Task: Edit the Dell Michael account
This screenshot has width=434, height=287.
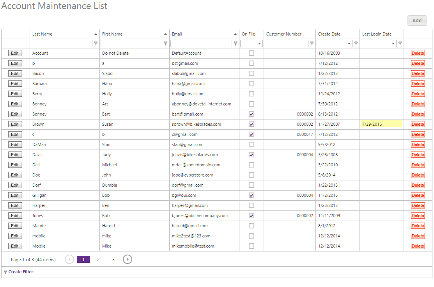Action: (15, 165)
